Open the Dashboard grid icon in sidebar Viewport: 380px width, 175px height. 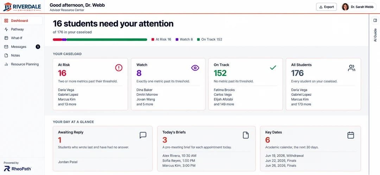click(6, 21)
